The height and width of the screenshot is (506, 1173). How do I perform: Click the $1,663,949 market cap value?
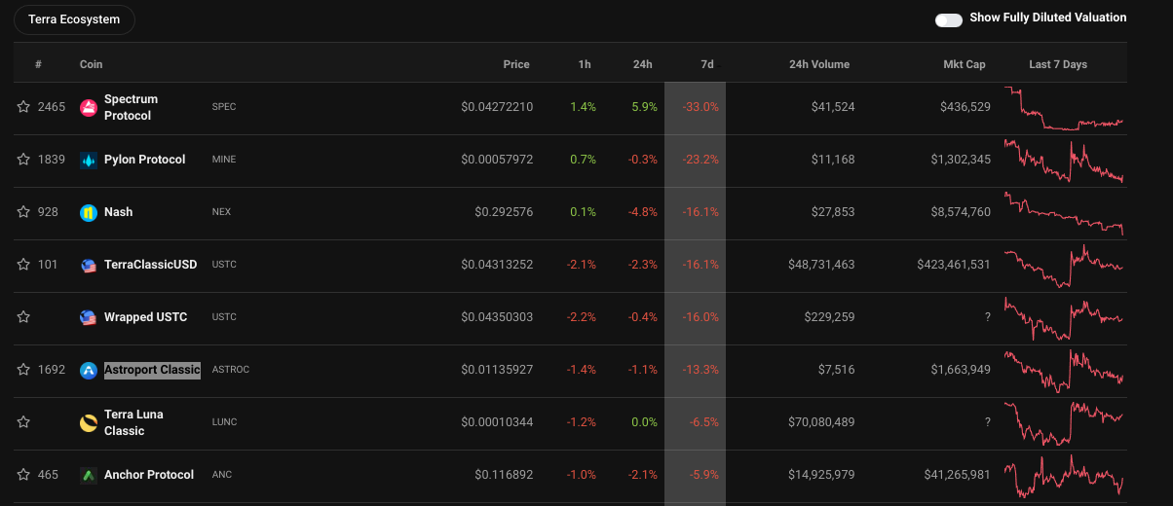pyautogui.click(x=961, y=370)
